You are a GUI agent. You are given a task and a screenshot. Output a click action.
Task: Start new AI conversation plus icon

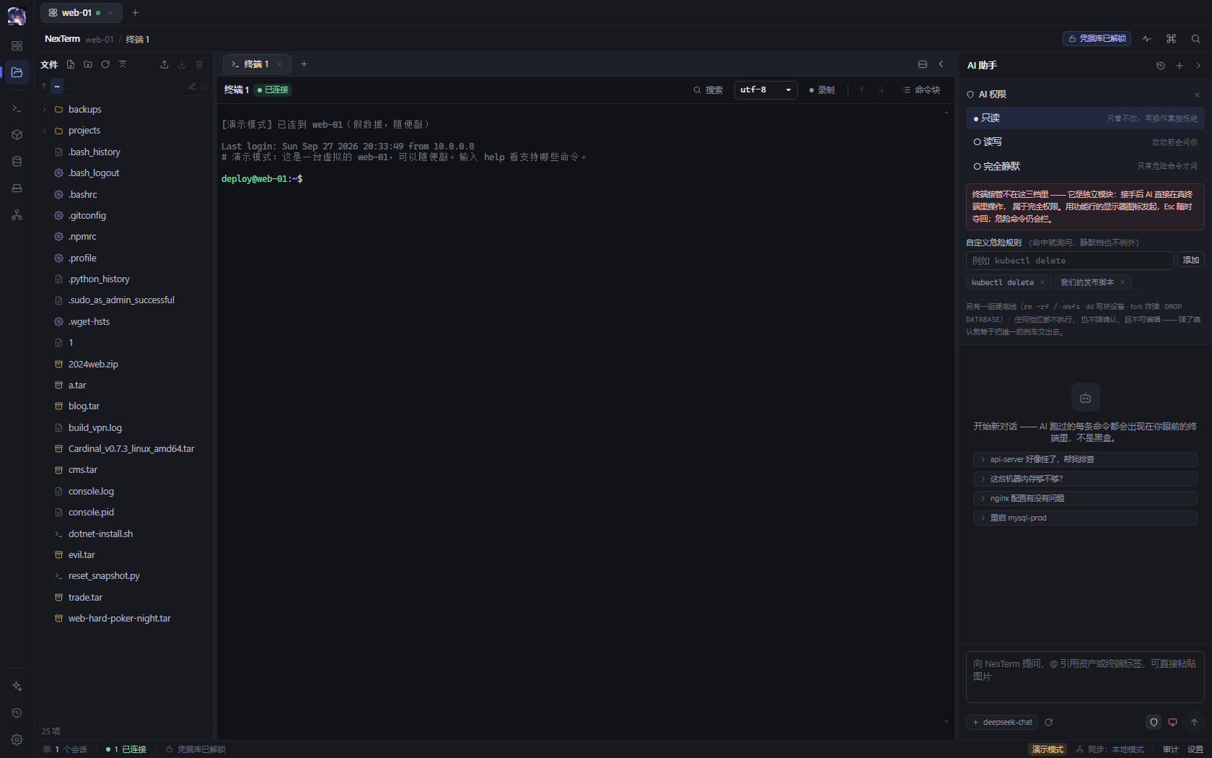pyautogui.click(x=1180, y=66)
